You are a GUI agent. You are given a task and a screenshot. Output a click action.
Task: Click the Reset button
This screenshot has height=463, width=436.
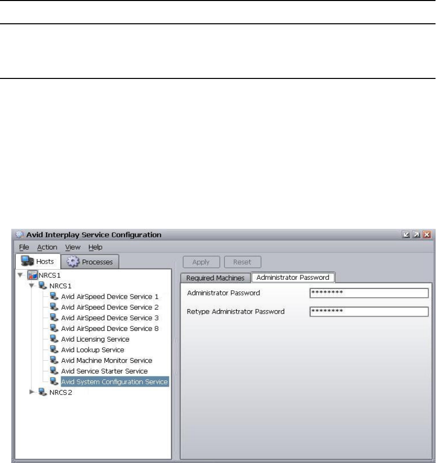click(x=242, y=262)
